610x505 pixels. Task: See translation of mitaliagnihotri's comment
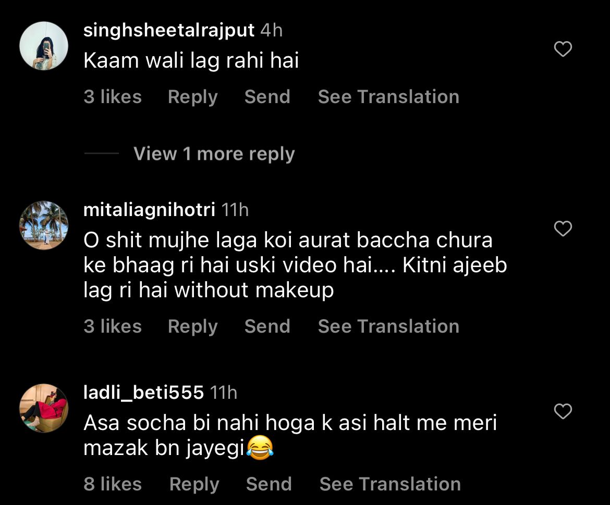pyautogui.click(x=388, y=326)
